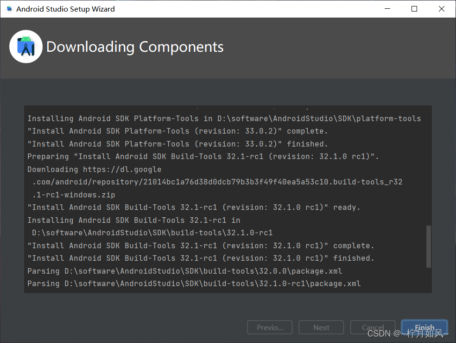Close the Setup Wizard window
456x343 pixels.
pyautogui.click(x=442, y=9)
